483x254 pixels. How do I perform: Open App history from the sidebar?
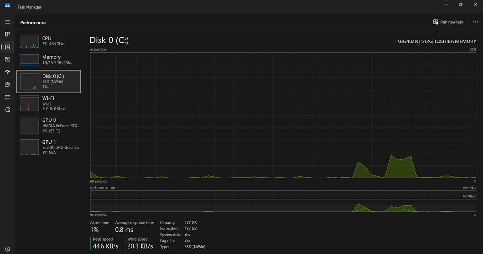click(x=7, y=59)
